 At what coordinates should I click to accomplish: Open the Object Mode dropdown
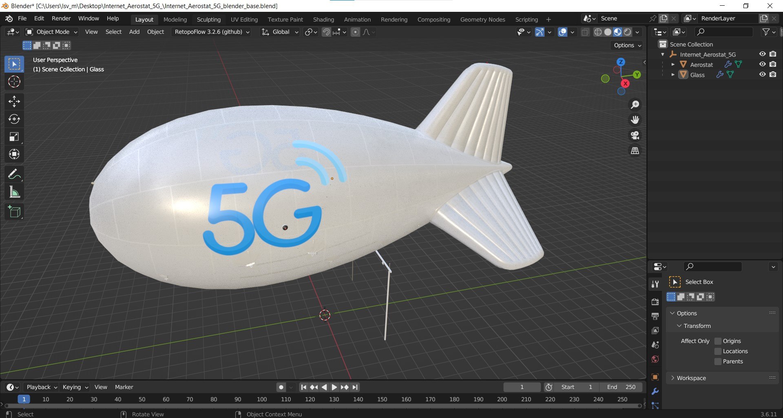pos(51,32)
